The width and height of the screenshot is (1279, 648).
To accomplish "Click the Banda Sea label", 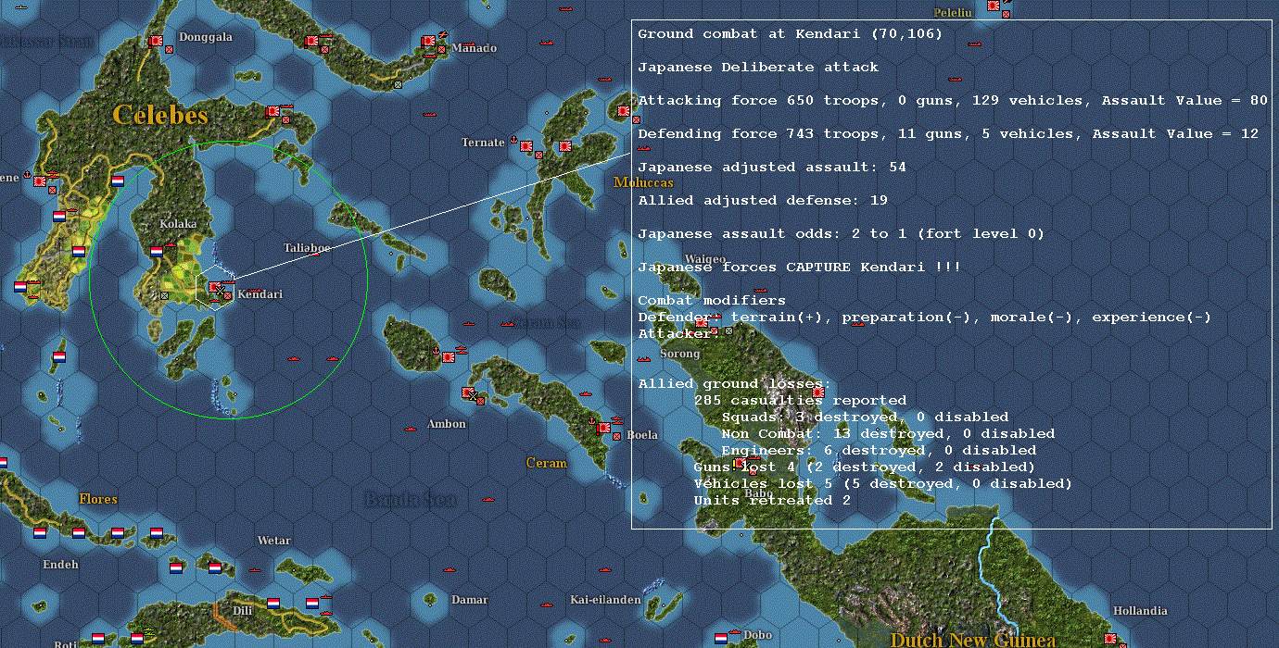I will (x=410, y=500).
